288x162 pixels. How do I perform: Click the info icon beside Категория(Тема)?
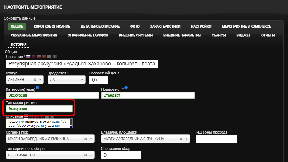tap(37, 88)
